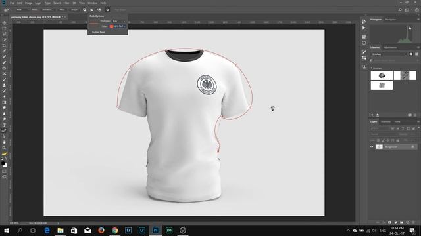Click the foreground color swatch
This screenshot has width=421, height=236.
coord(3,163)
